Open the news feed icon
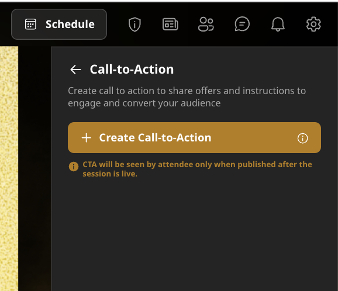 (170, 24)
